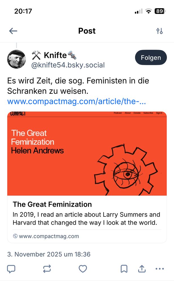
Task: Open more options with the three-dot icon
Action: tap(160, 268)
